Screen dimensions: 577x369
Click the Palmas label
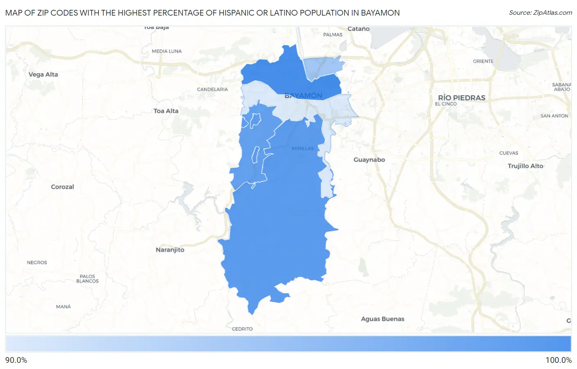333,34
